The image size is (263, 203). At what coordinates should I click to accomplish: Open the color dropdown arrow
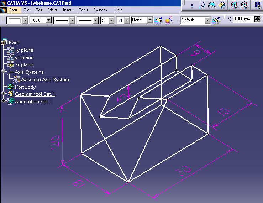tap(25, 21)
